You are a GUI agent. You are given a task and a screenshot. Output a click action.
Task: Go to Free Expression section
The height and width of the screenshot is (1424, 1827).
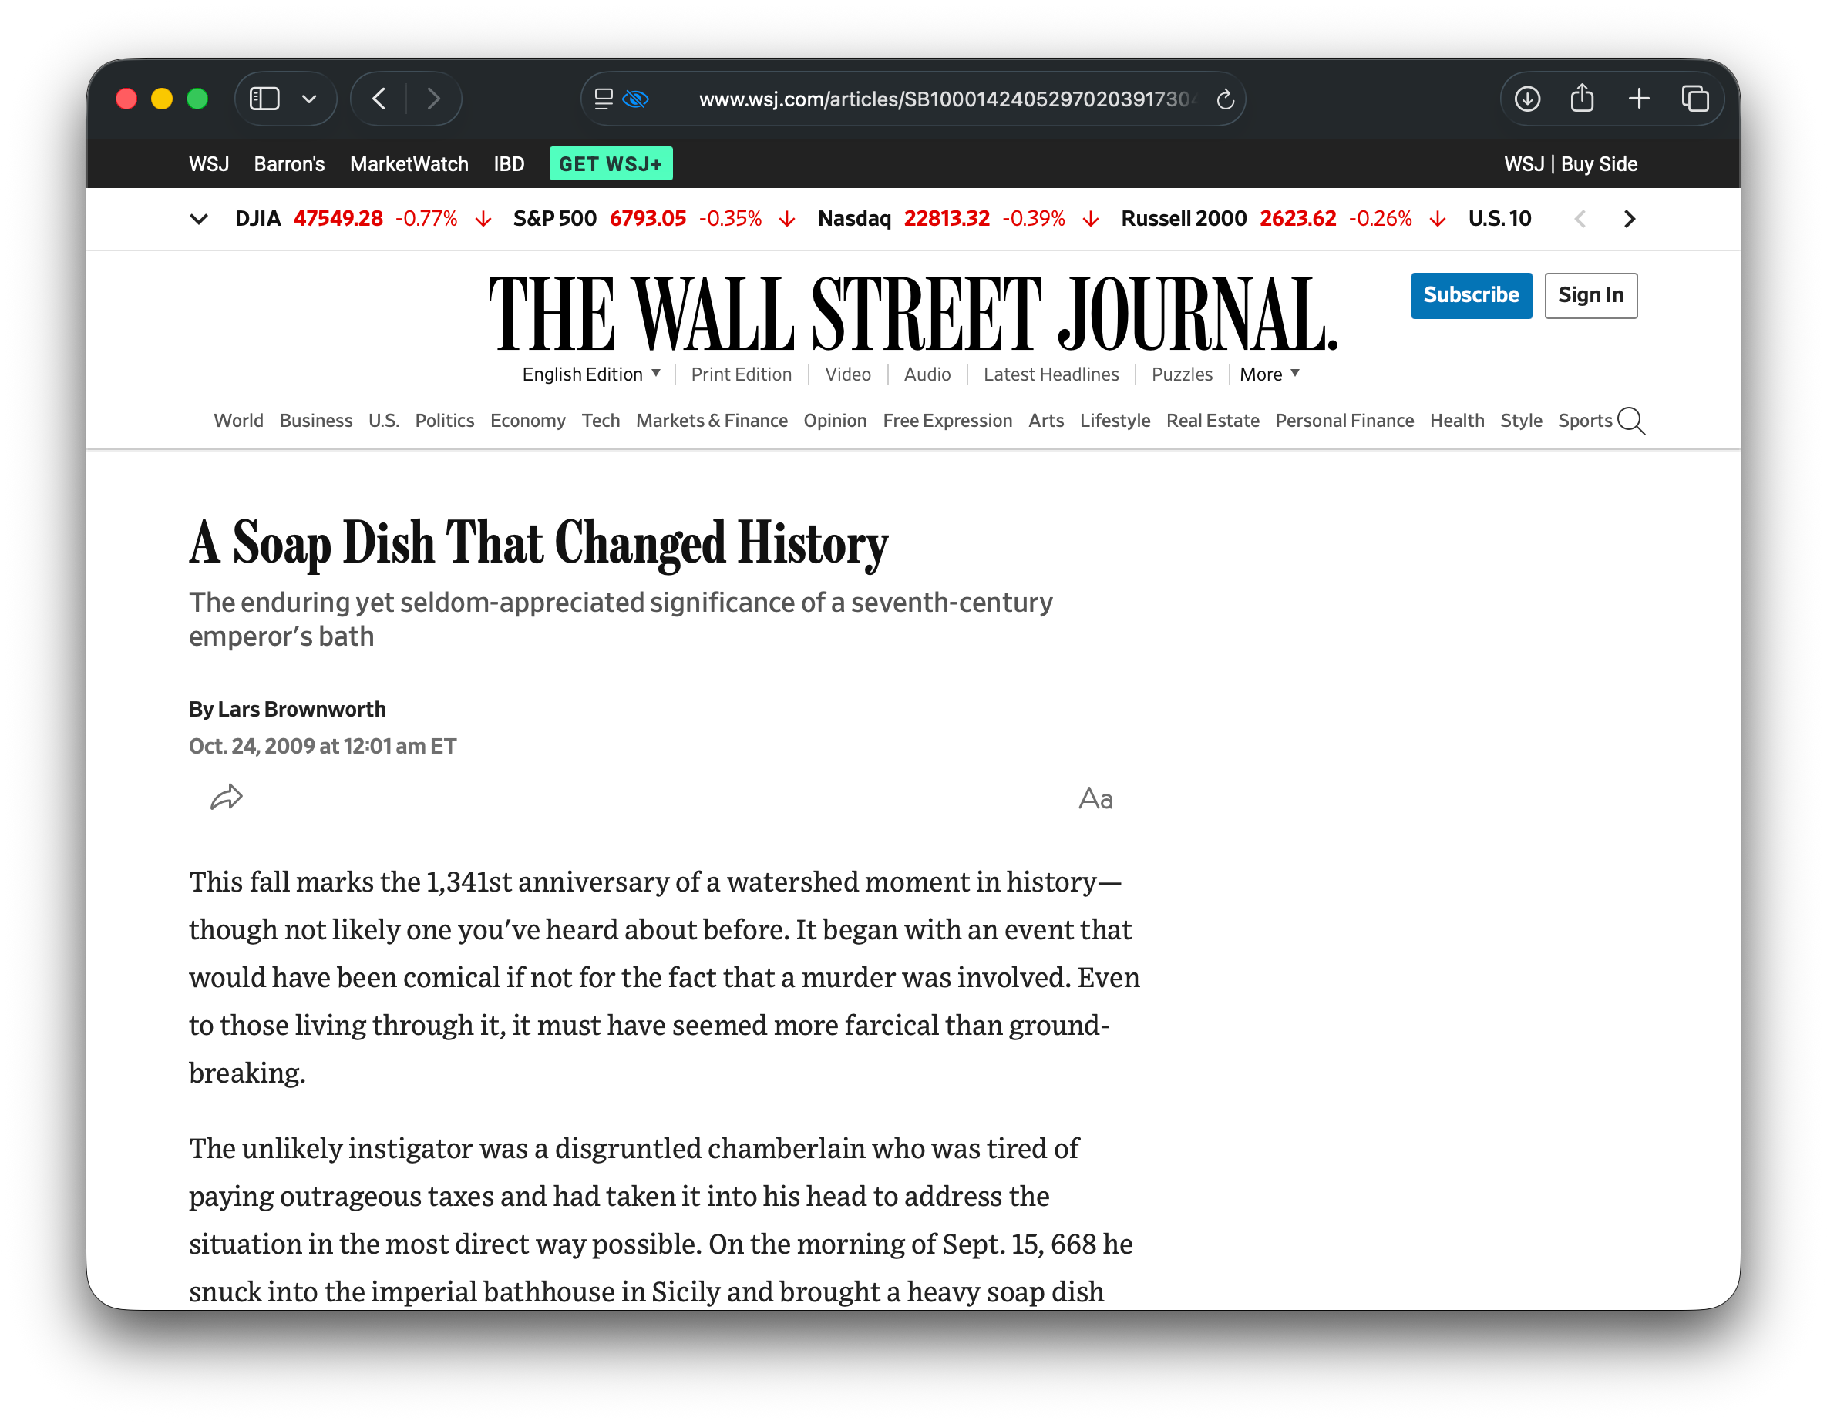coord(947,421)
